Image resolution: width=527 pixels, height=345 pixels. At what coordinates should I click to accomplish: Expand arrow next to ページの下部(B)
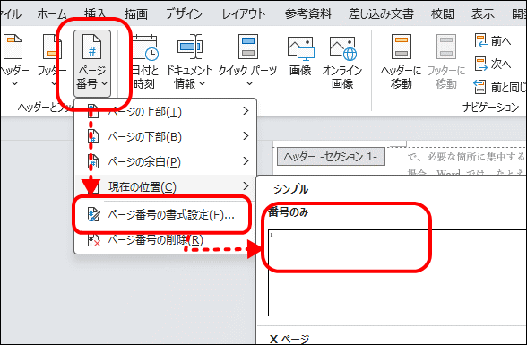246,136
